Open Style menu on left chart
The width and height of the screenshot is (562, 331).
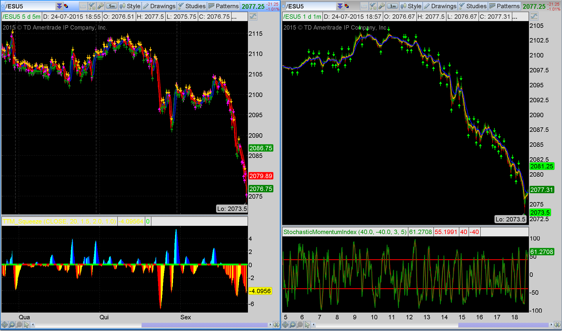[x=130, y=6]
